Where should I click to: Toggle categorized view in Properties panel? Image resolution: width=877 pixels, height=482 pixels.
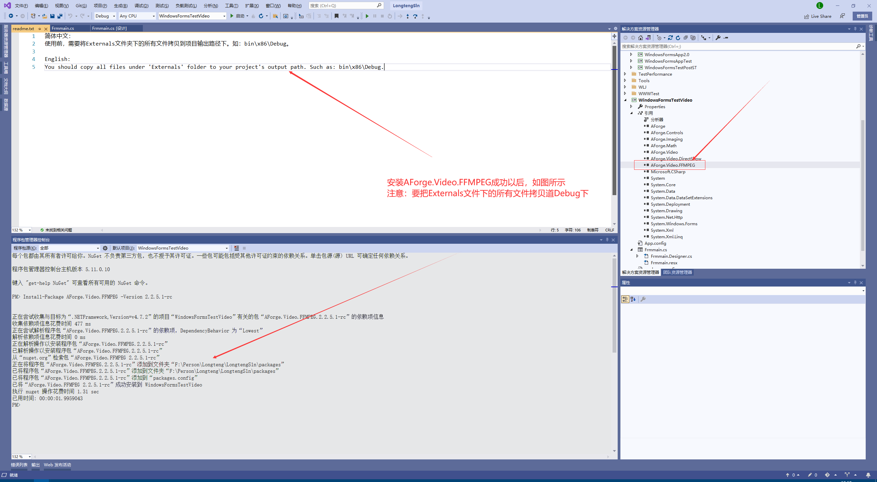click(625, 299)
